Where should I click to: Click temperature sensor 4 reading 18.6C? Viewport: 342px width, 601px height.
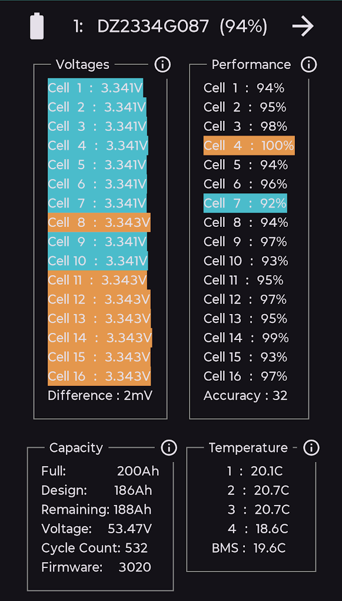tap(257, 529)
